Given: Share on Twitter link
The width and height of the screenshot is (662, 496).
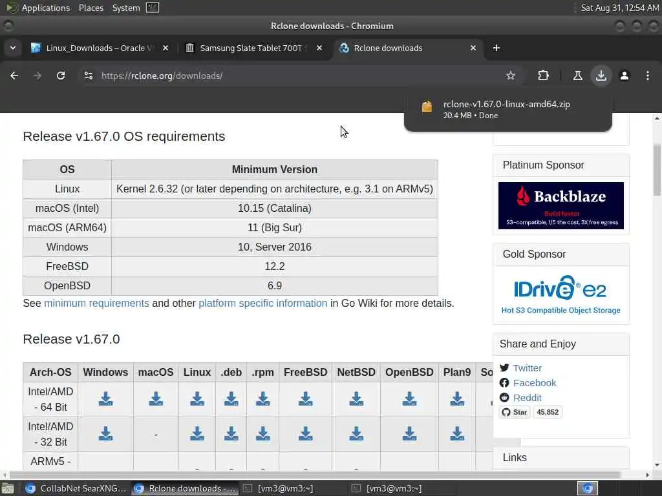Looking at the screenshot, I should (528, 367).
